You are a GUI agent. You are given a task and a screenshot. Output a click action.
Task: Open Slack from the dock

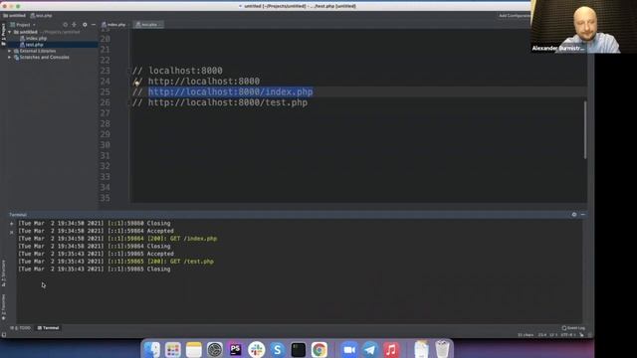(x=257, y=349)
